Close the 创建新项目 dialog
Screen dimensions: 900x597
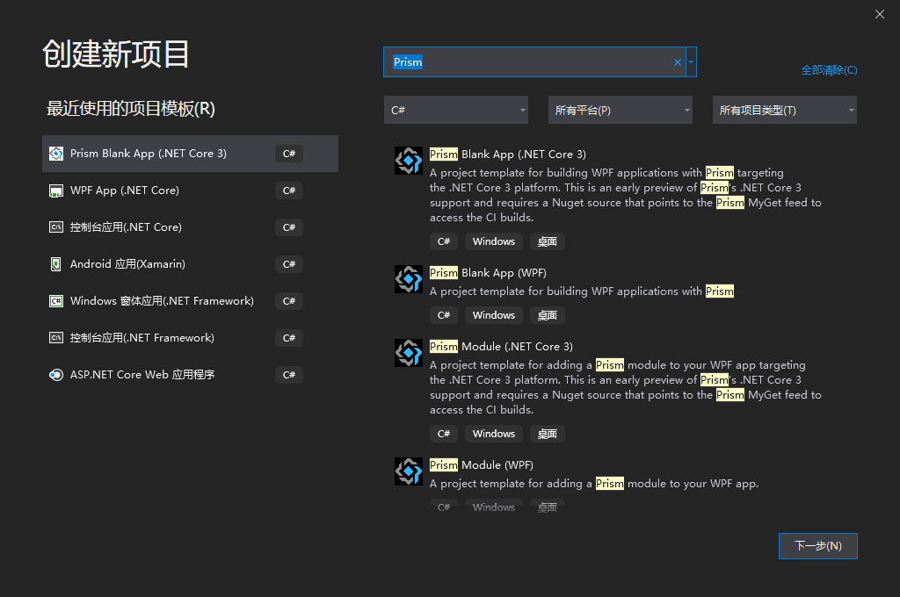click(879, 14)
